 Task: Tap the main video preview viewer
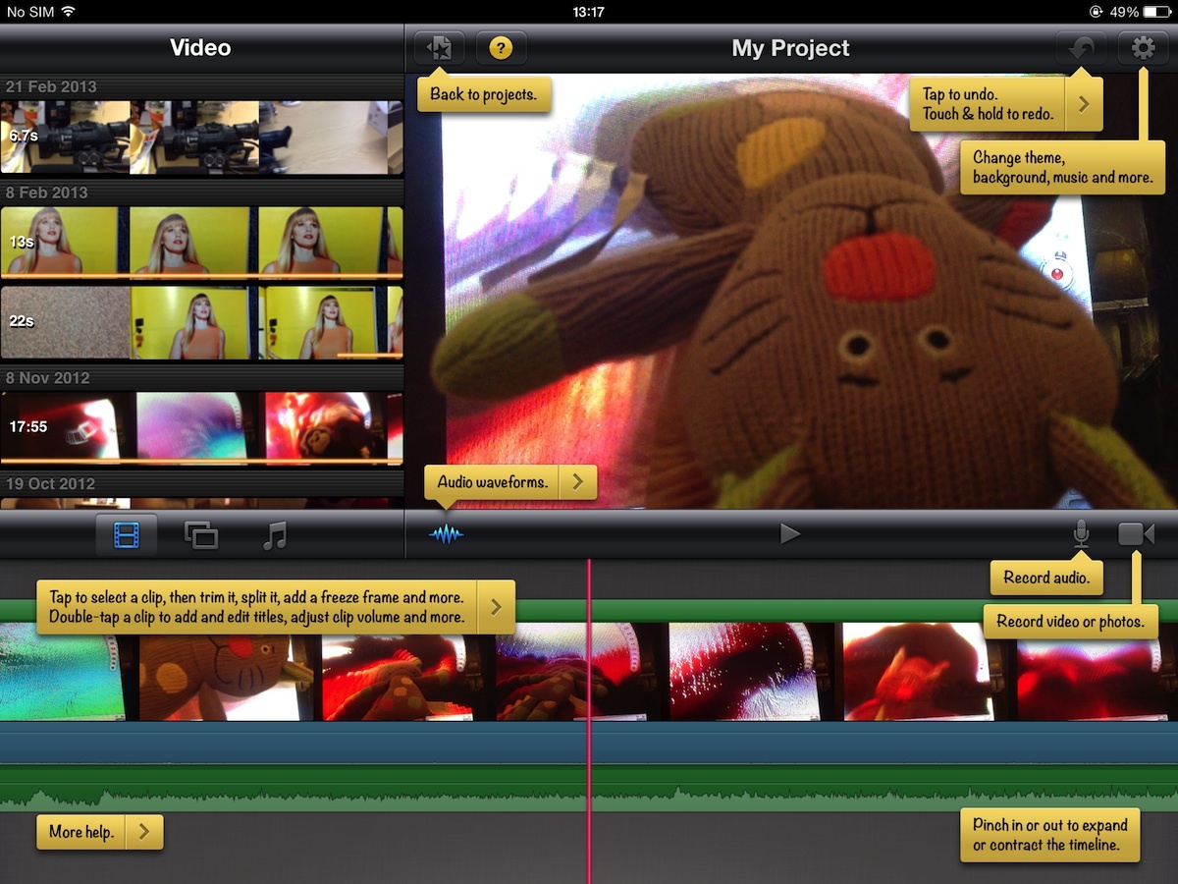click(791, 292)
